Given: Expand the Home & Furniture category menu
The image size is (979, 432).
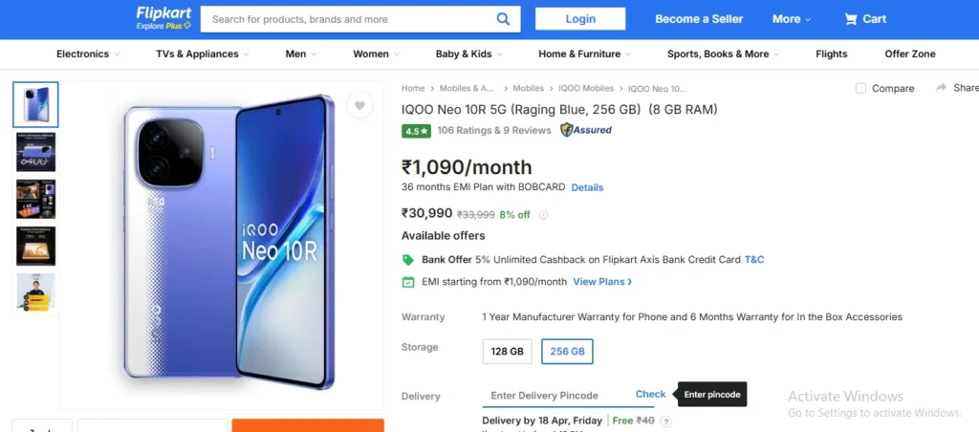Looking at the screenshot, I should (584, 54).
